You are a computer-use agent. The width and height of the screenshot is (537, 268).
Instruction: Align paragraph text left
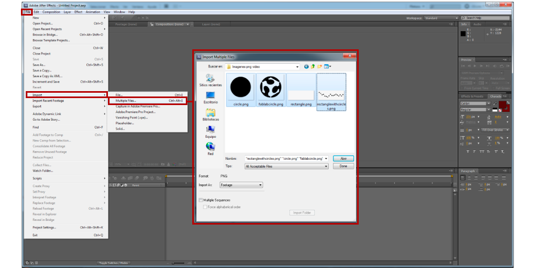click(463, 177)
